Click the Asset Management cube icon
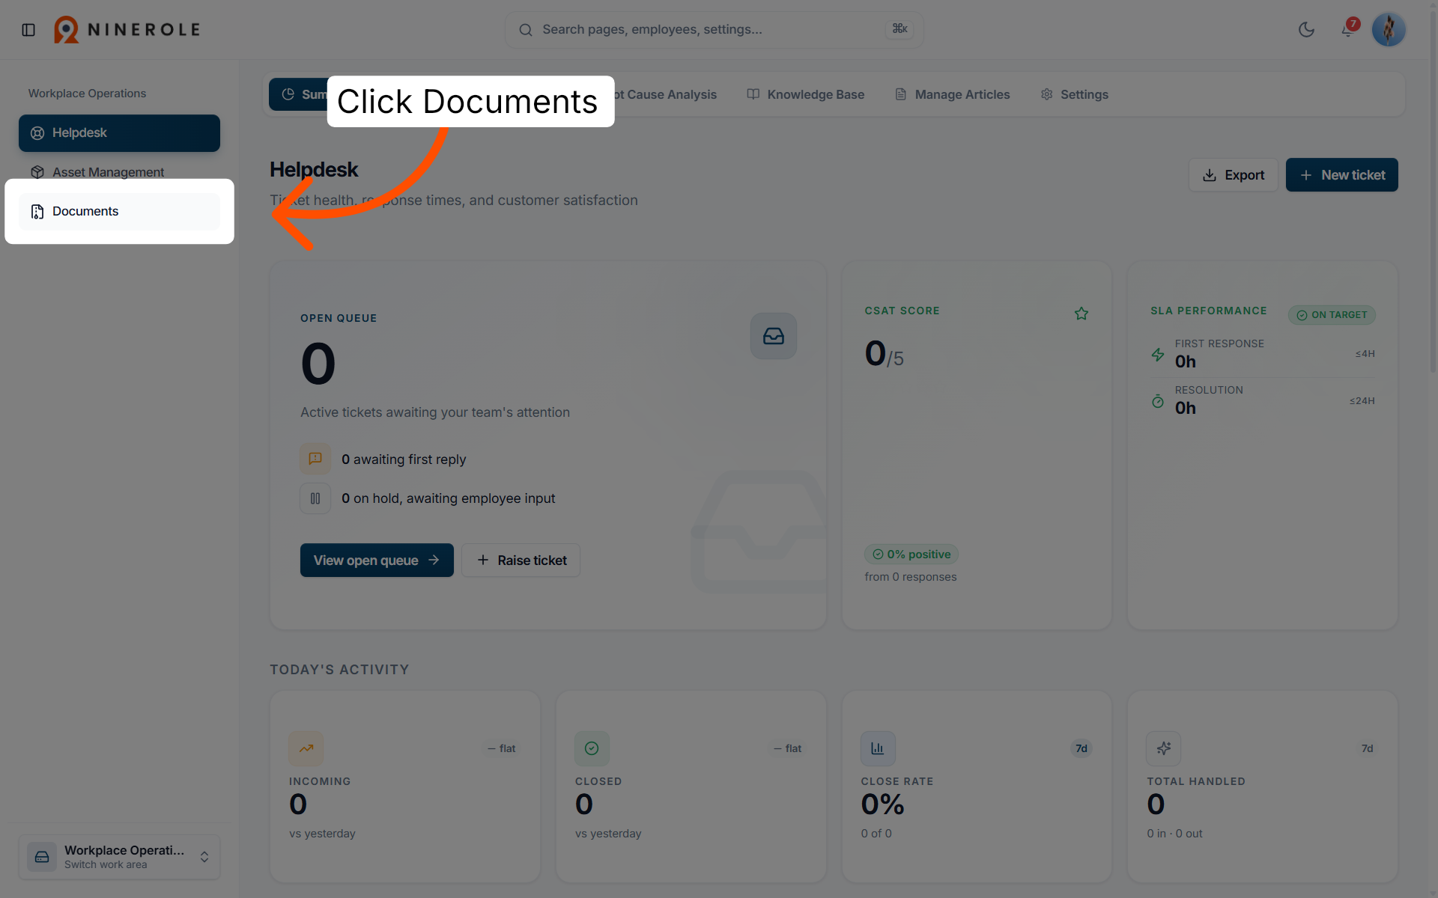 (x=37, y=172)
